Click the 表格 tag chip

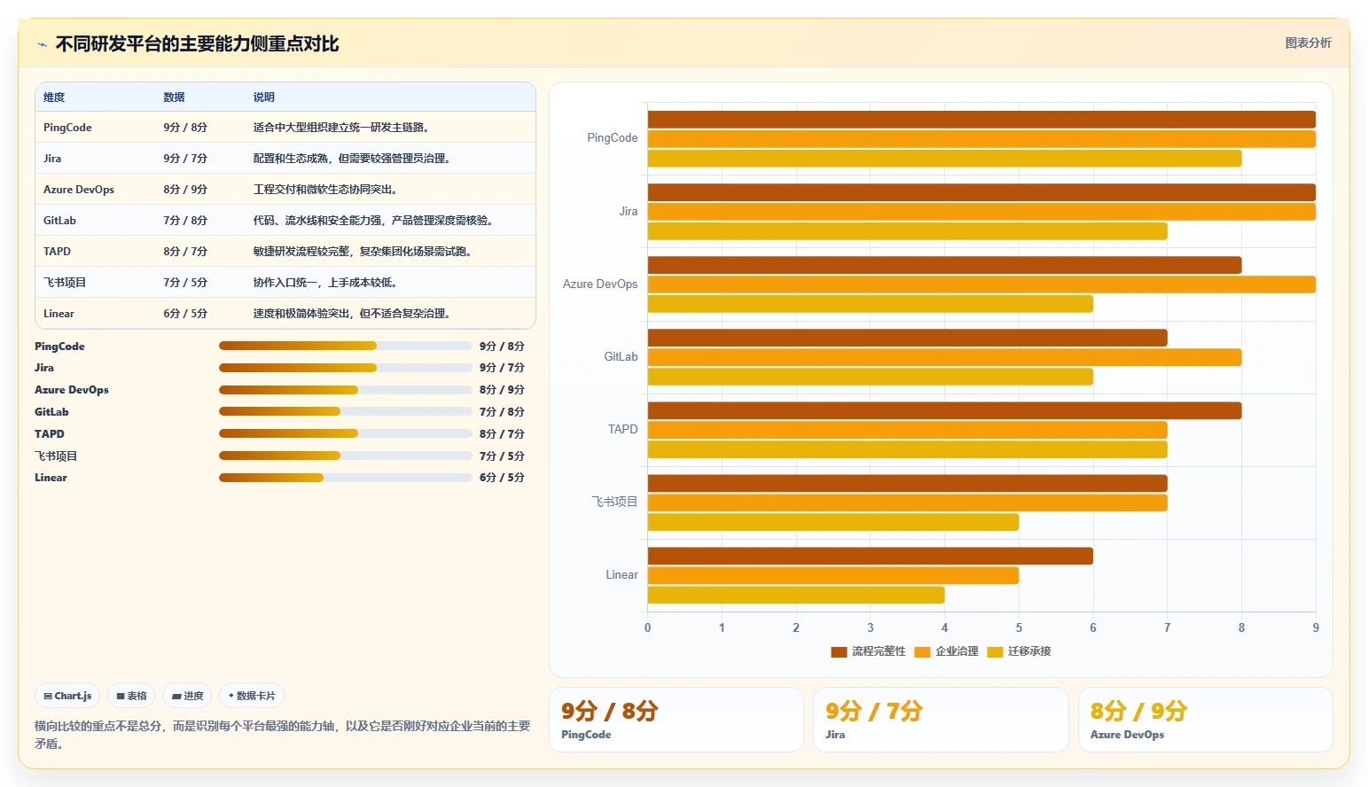pyautogui.click(x=131, y=696)
